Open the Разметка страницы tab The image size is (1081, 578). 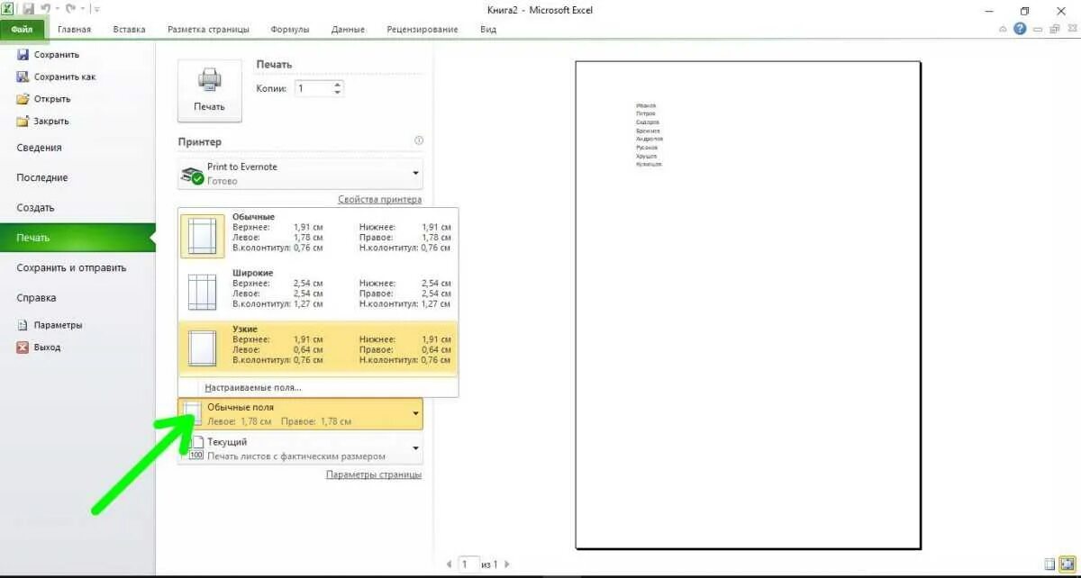pos(208,29)
